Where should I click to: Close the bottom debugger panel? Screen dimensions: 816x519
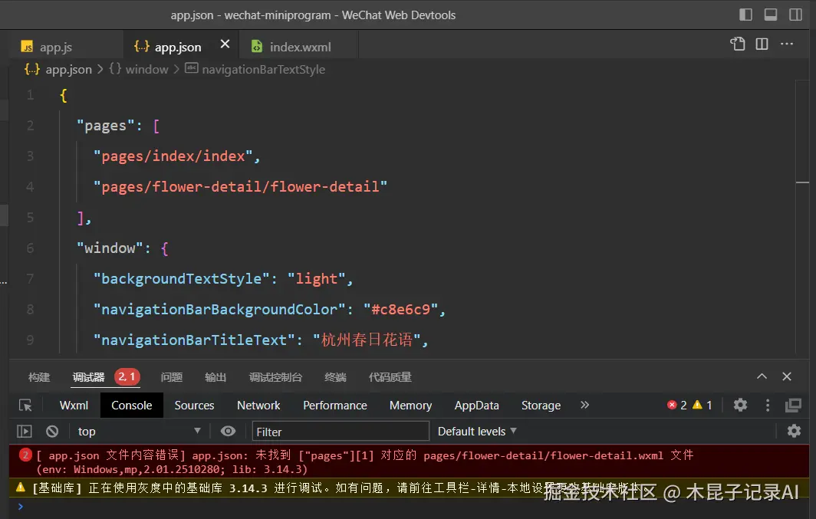pos(787,376)
